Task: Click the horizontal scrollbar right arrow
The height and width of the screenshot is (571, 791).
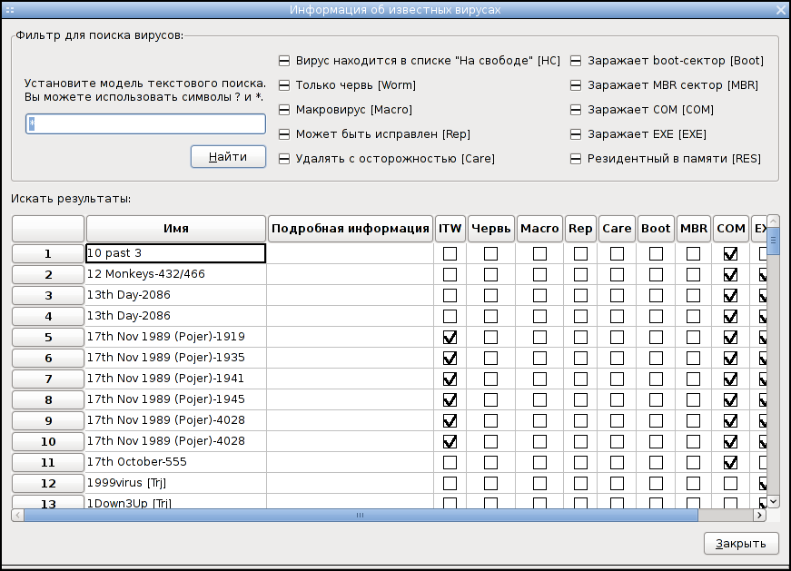Action: pos(760,515)
